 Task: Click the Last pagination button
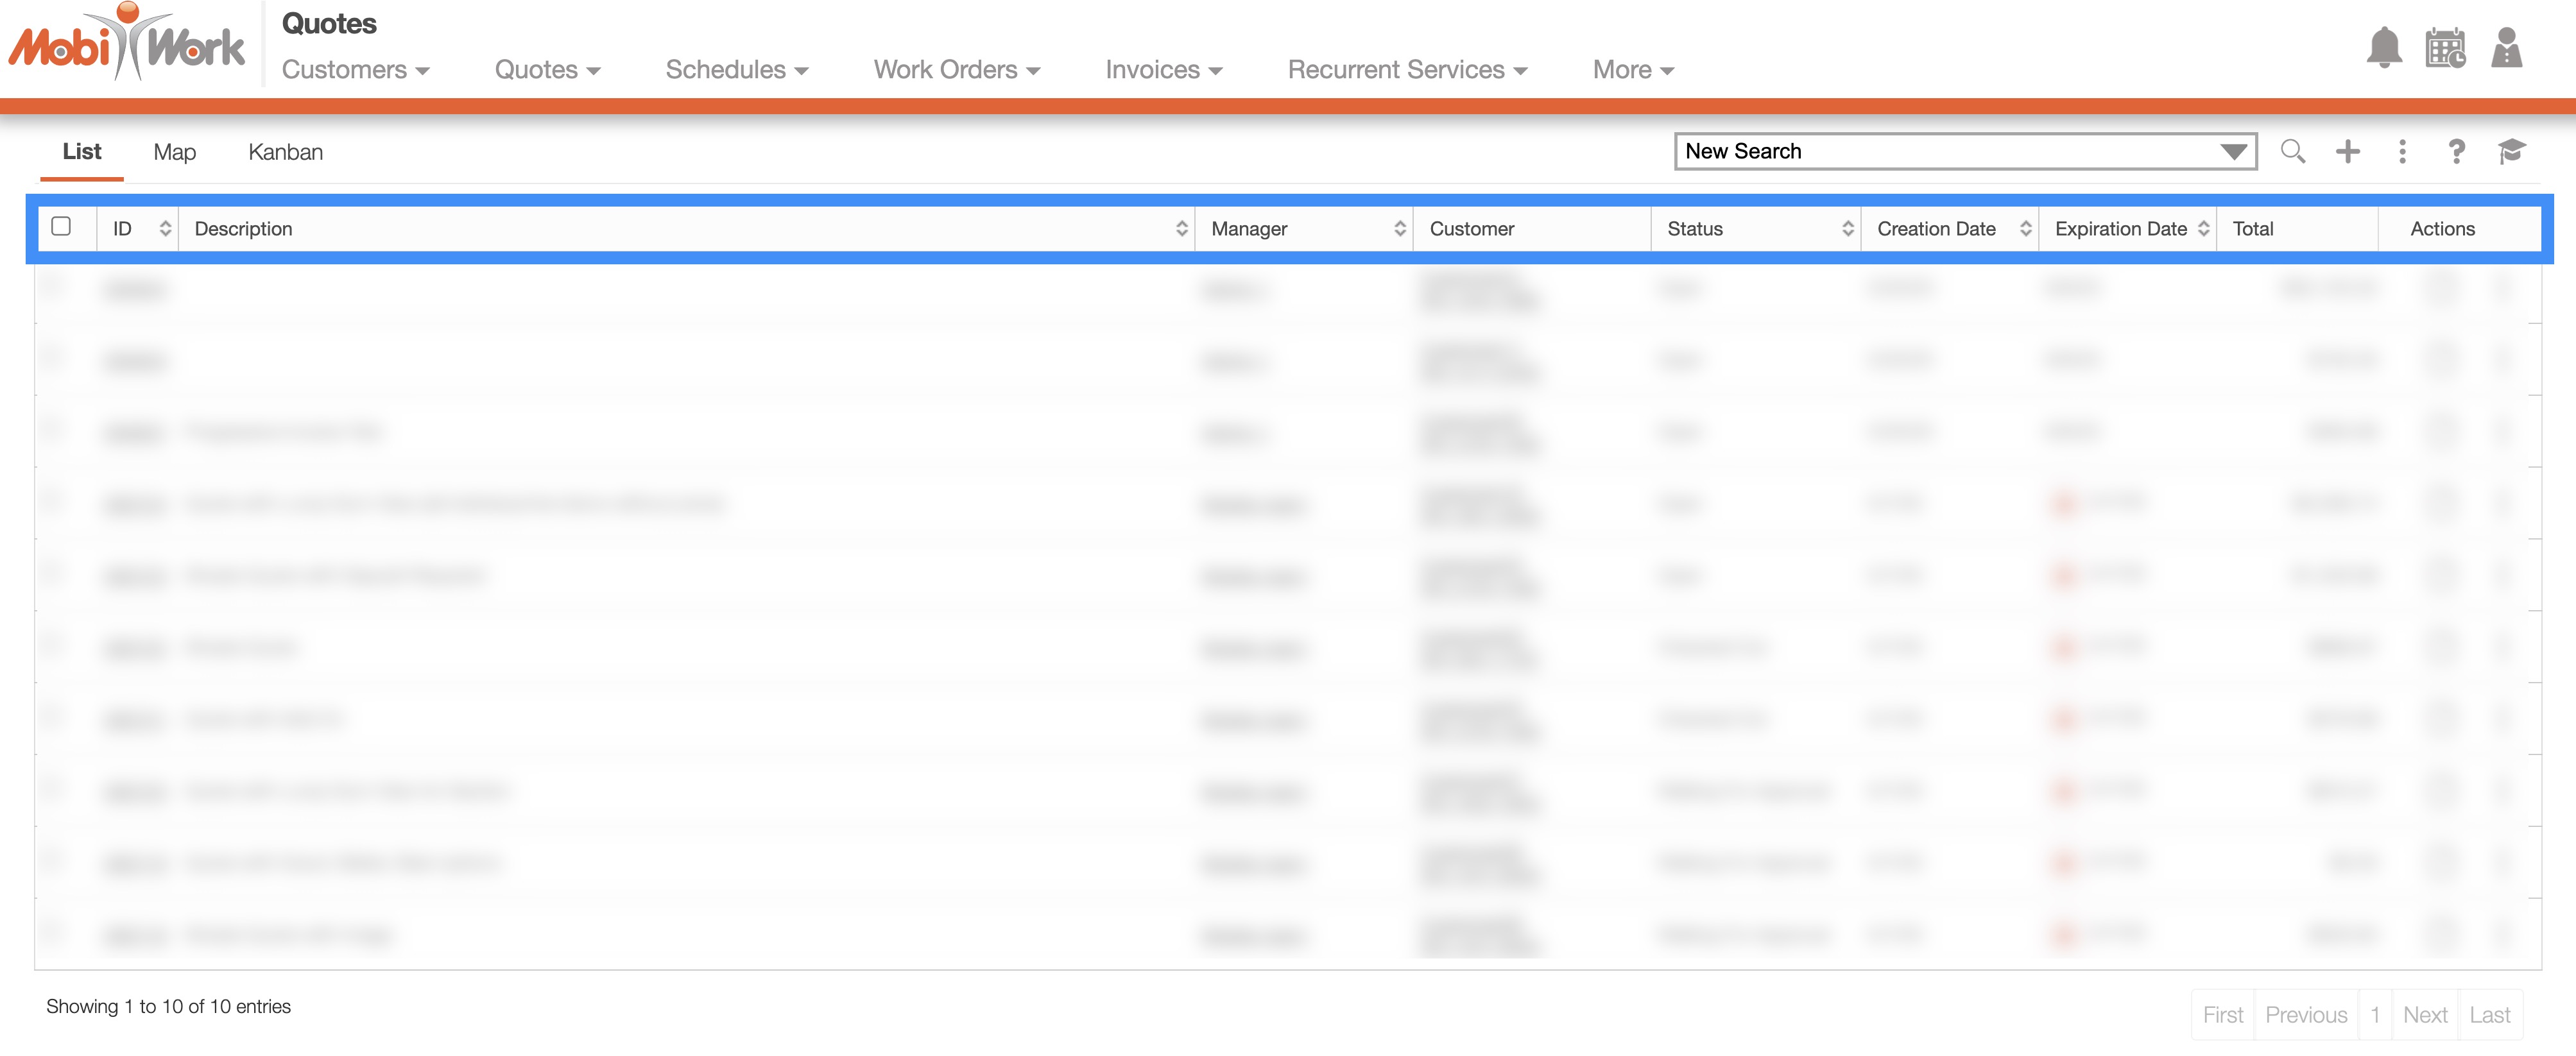click(2489, 1015)
